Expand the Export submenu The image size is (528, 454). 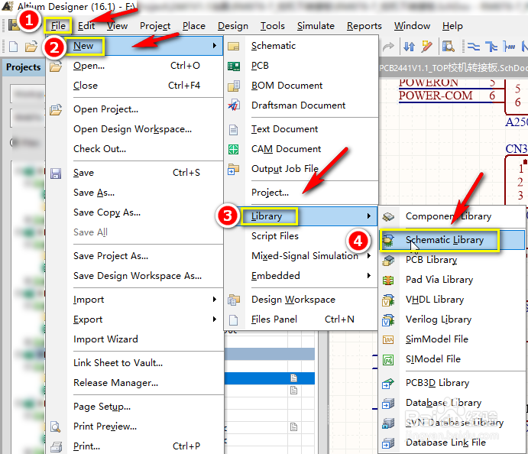tap(215, 319)
